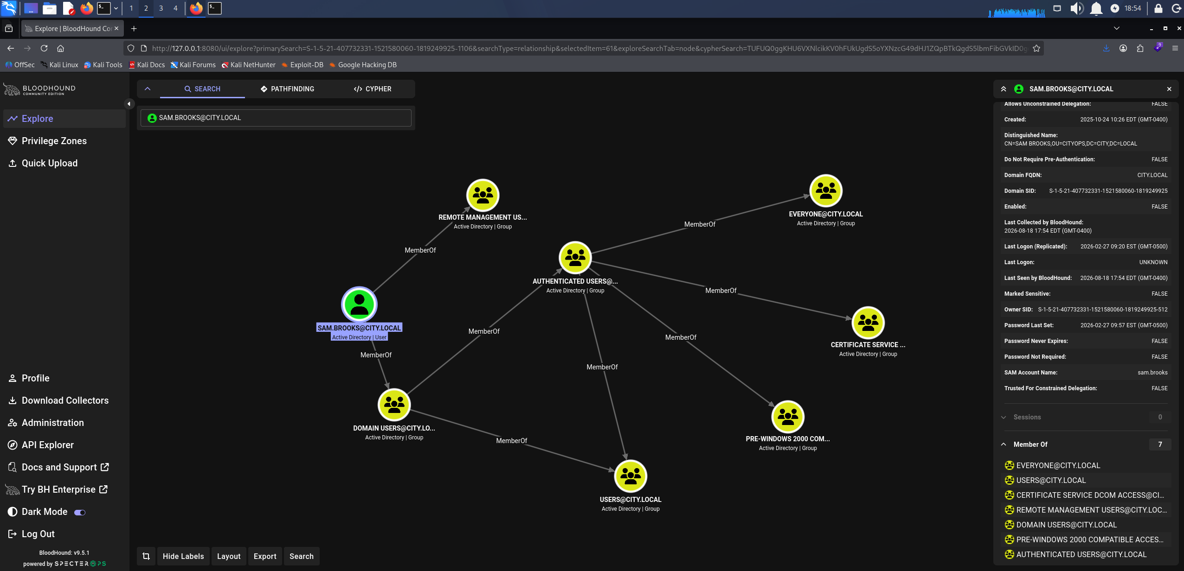The width and height of the screenshot is (1184, 571).
Task: Select the EVERYONE@CITY.LOCAL group node
Action: 826,190
